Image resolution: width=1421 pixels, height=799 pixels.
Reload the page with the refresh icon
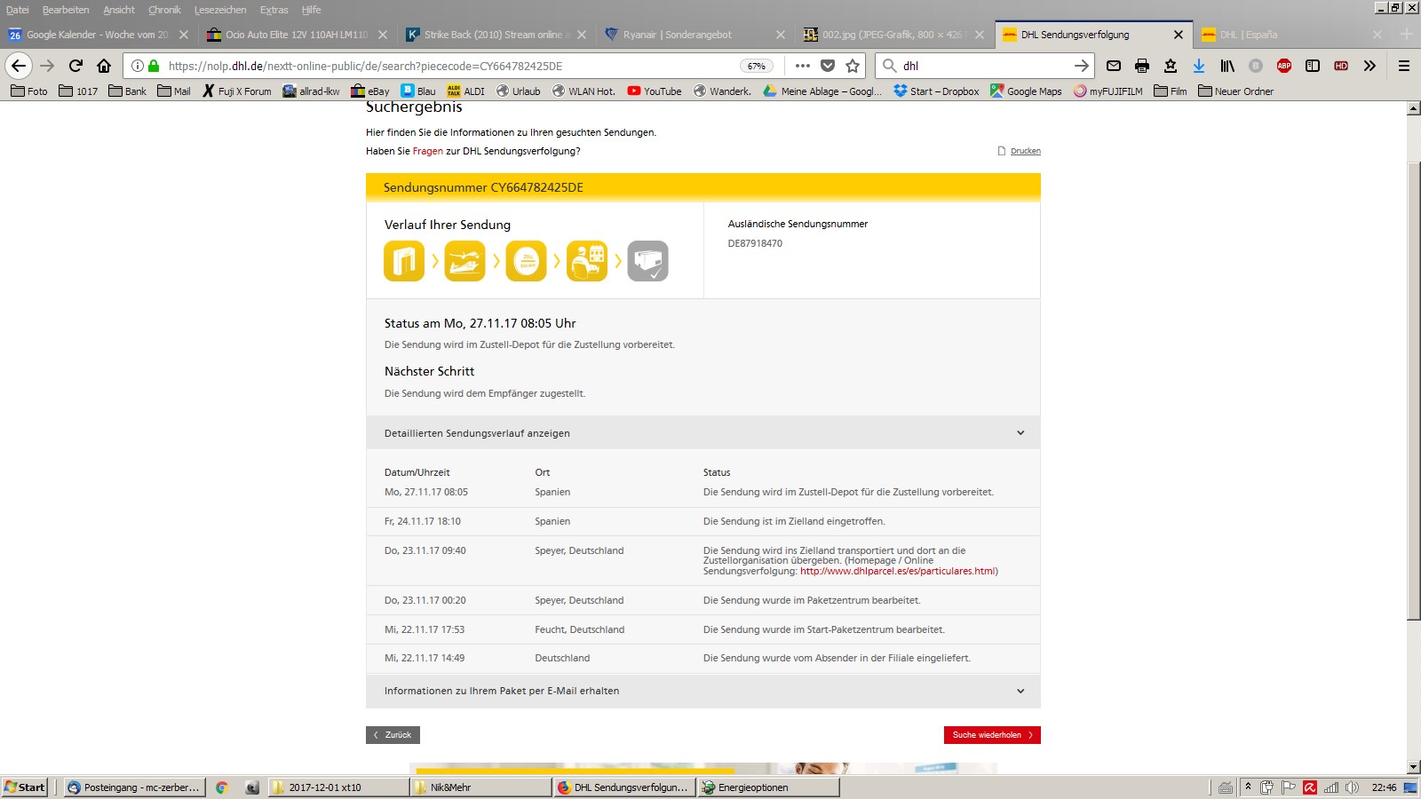click(x=75, y=66)
